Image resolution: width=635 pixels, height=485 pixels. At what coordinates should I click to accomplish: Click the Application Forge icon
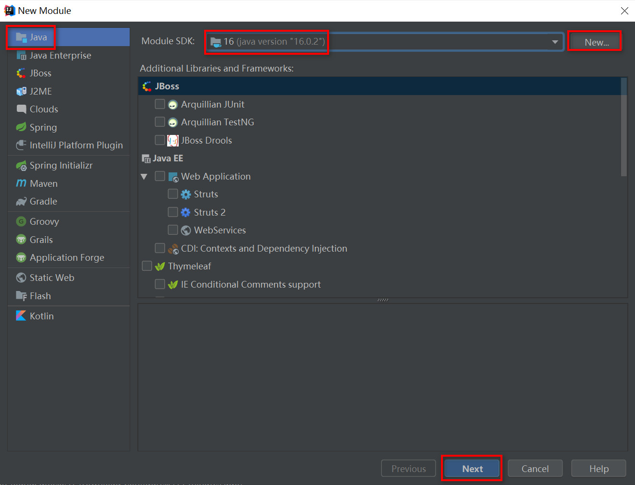point(21,258)
